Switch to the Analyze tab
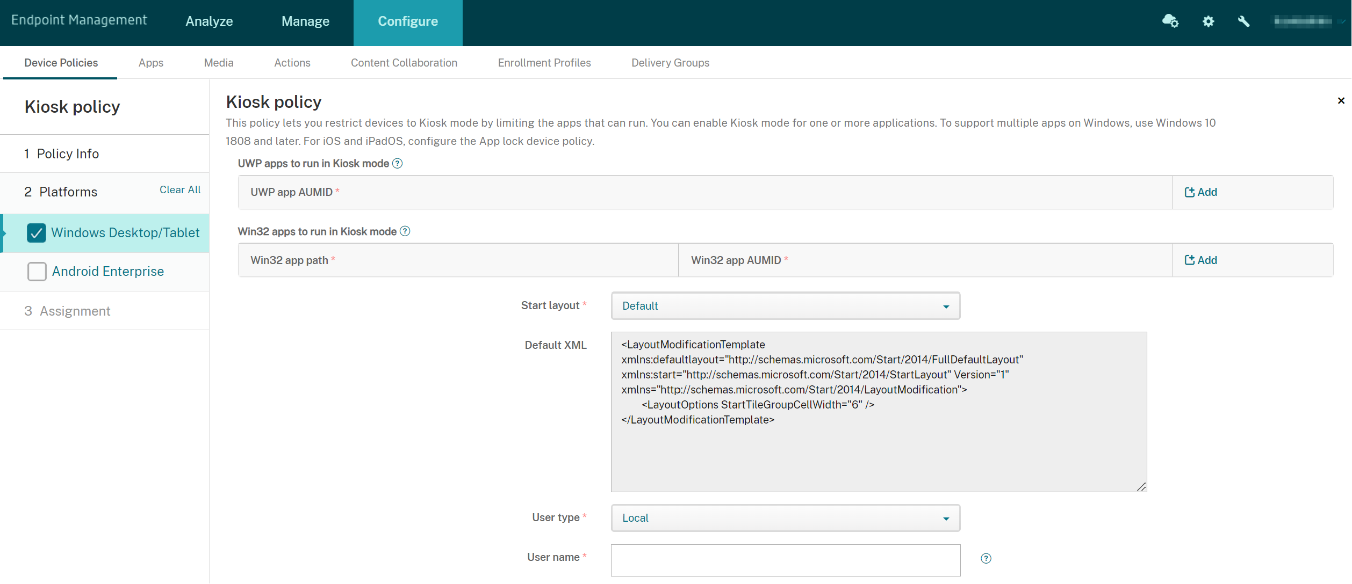This screenshot has width=1352, height=584. coord(209,21)
